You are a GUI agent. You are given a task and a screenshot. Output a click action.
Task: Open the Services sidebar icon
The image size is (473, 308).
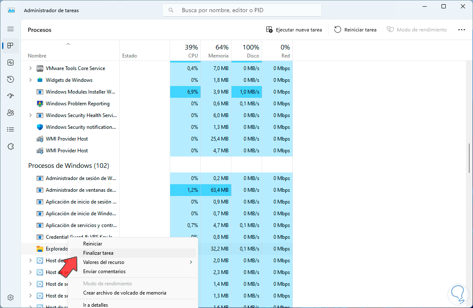point(11,146)
